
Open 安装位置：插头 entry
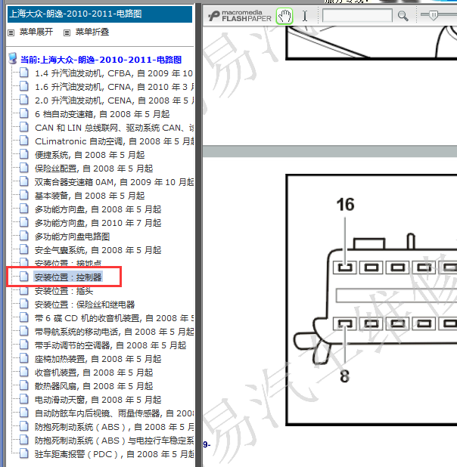[64, 291]
